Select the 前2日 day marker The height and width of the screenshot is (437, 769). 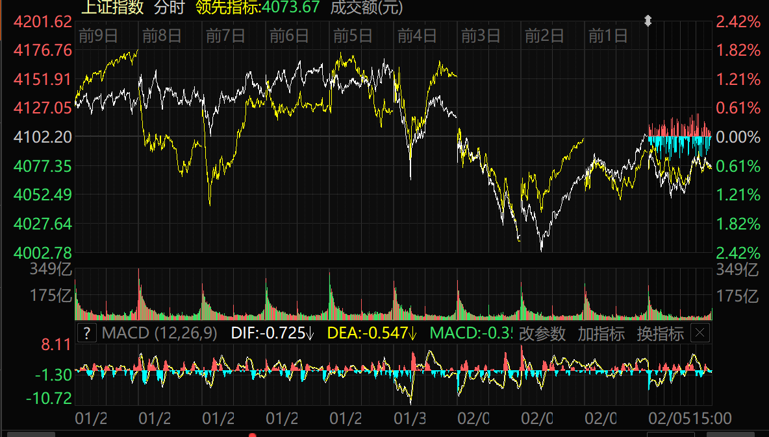coord(544,36)
